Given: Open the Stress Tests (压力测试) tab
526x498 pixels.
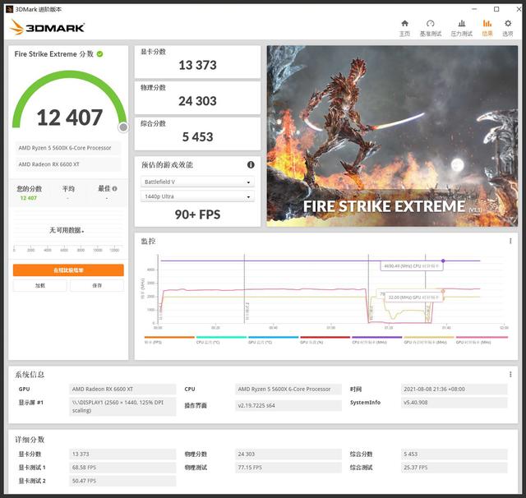Looking at the screenshot, I should (x=462, y=28).
